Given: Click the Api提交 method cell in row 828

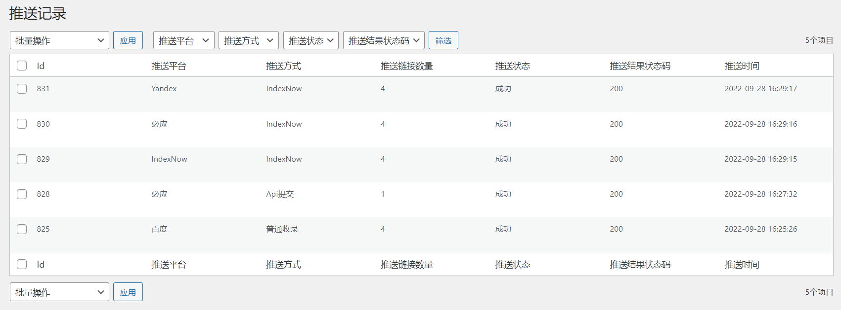Looking at the screenshot, I should [280, 194].
